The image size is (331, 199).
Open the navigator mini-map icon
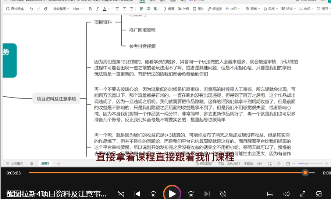coord(288,164)
